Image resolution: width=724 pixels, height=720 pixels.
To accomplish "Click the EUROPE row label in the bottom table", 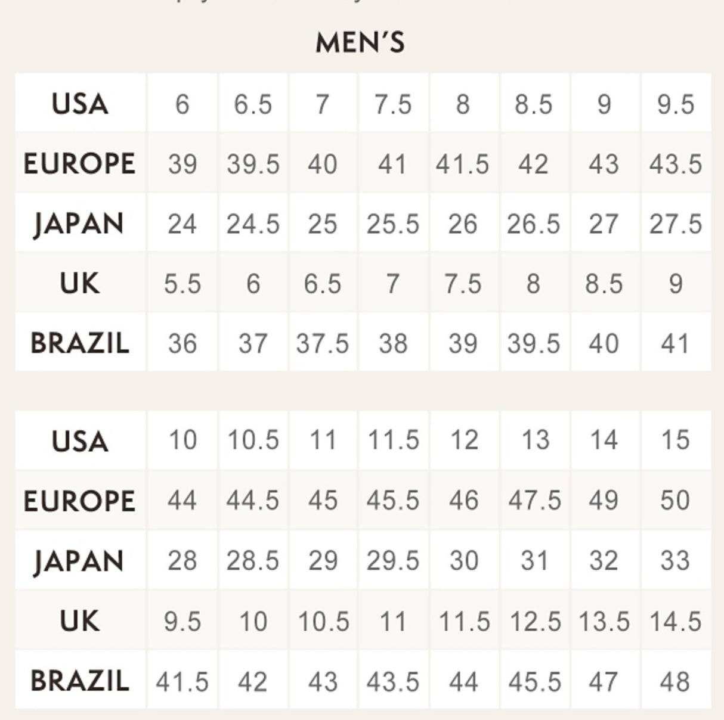I will (x=80, y=501).
